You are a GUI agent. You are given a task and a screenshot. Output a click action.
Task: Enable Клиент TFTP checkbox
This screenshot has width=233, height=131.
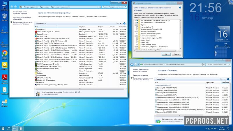[x=137, y=42]
